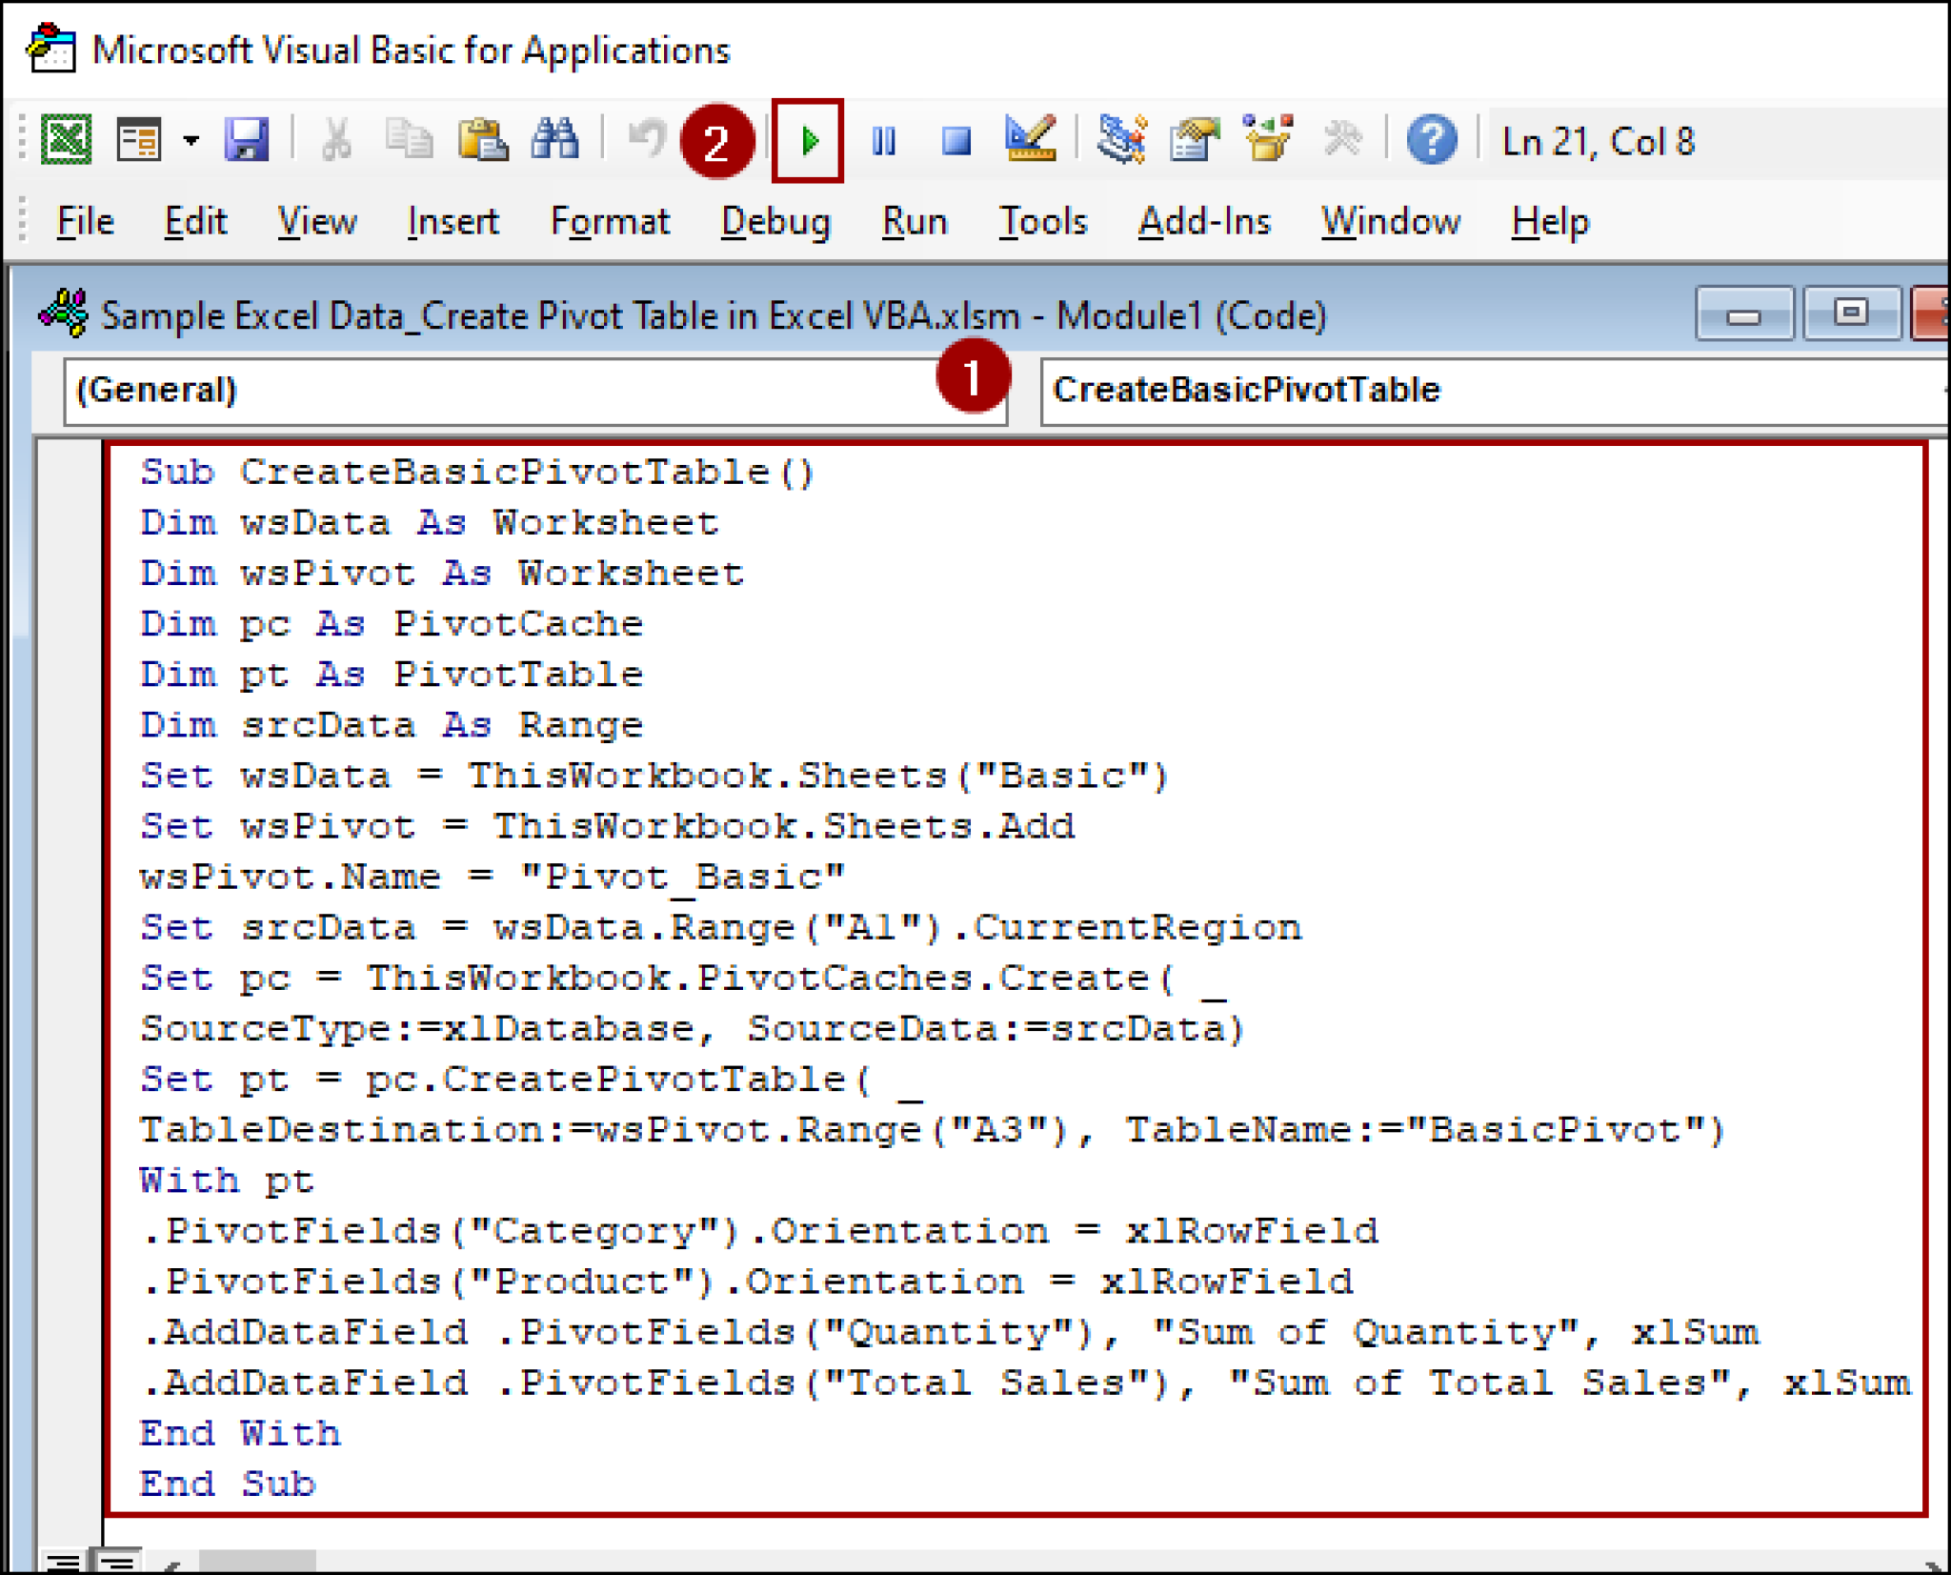Screen dimensions: 1951x1575
Task: Open the Tools menu
Action: pyautogui.click(x=1041, y=221)
